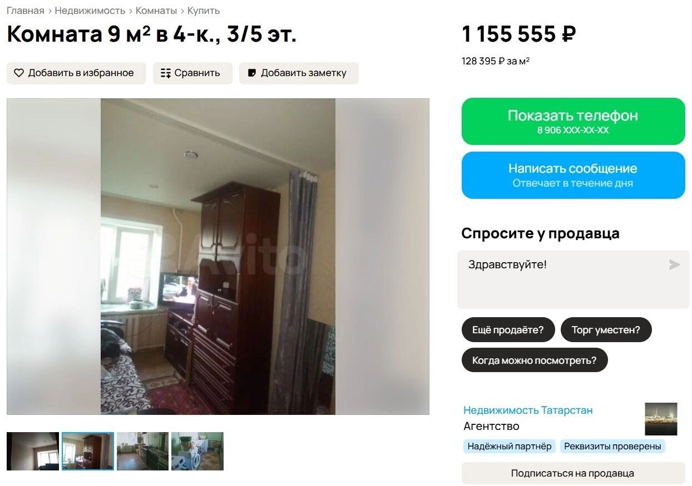The image size is (692, 486).
Task: Open Комнаты breadcrumb category
Action: coord(156,11)
